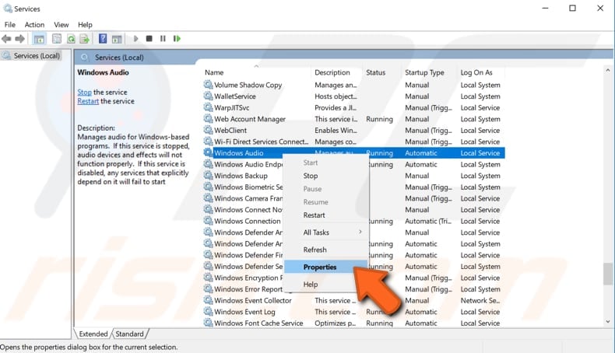615x353 pixels.
Task: Click the Stop Service square icon
Action: (149, 38)
